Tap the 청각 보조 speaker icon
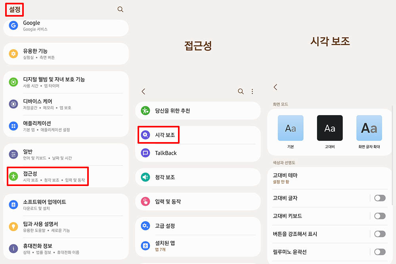The image size is (396, 264). [145, 177]
